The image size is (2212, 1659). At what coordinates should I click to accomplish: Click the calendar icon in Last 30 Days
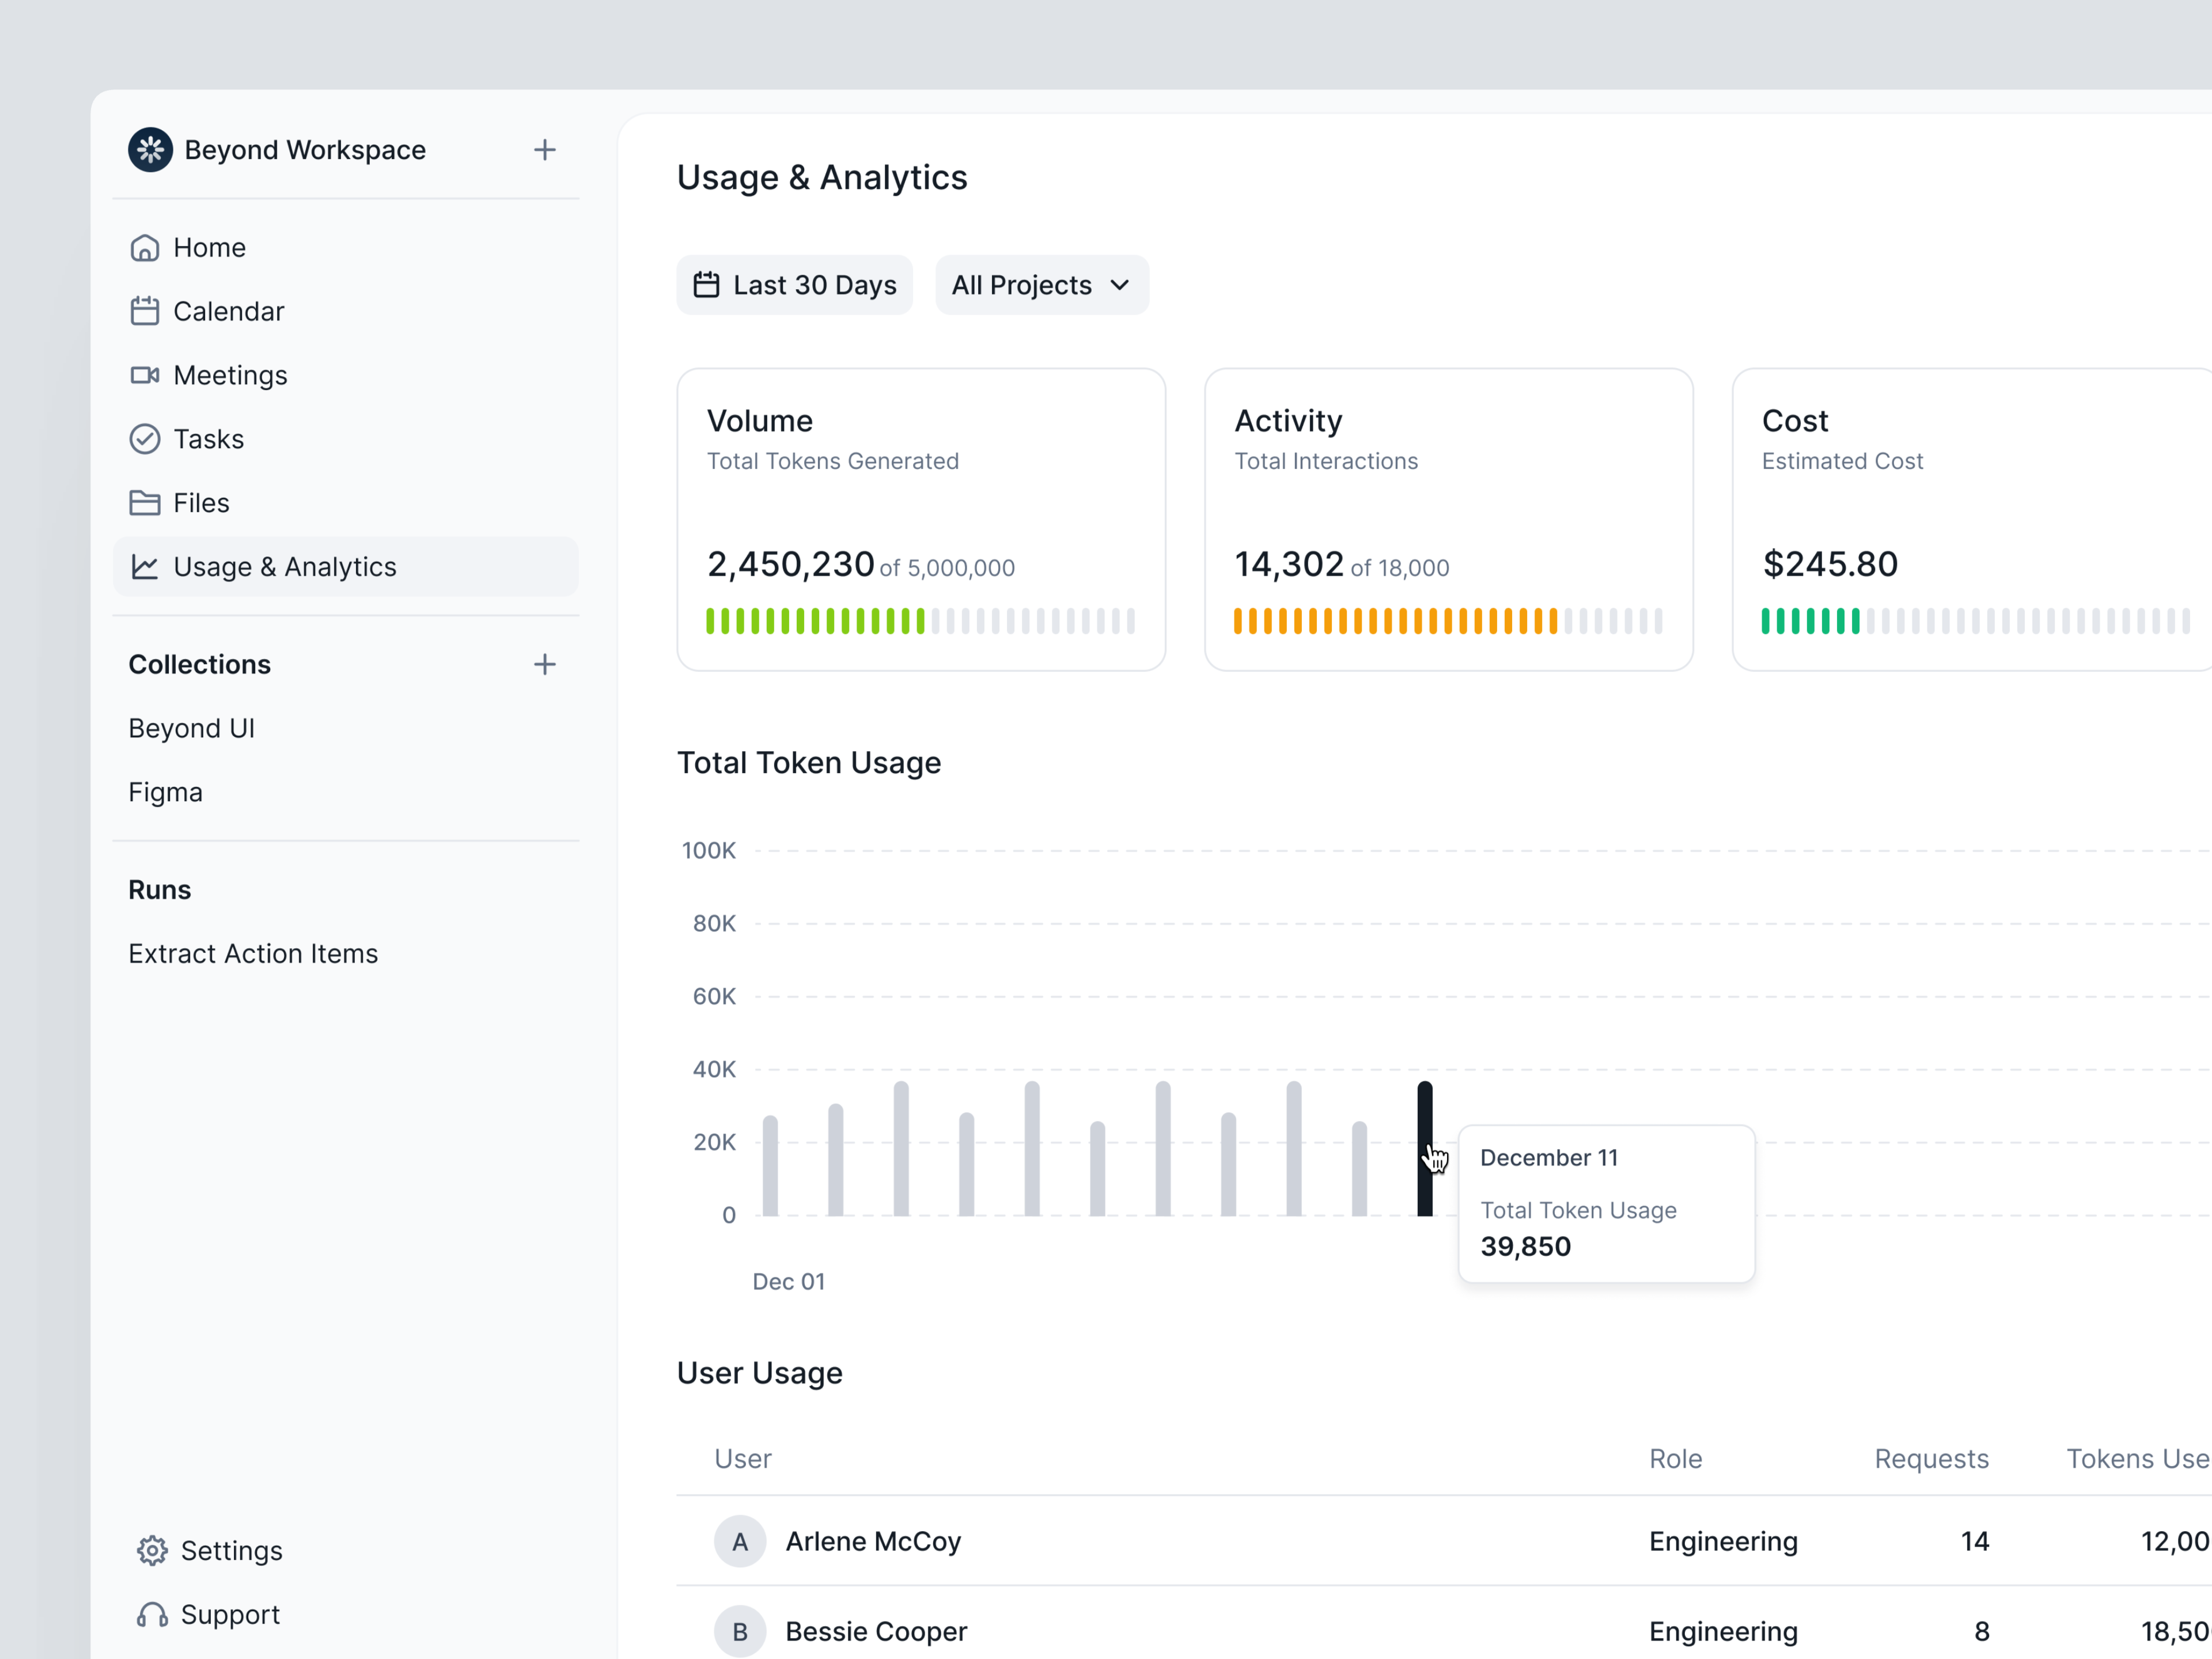(706, 285)
